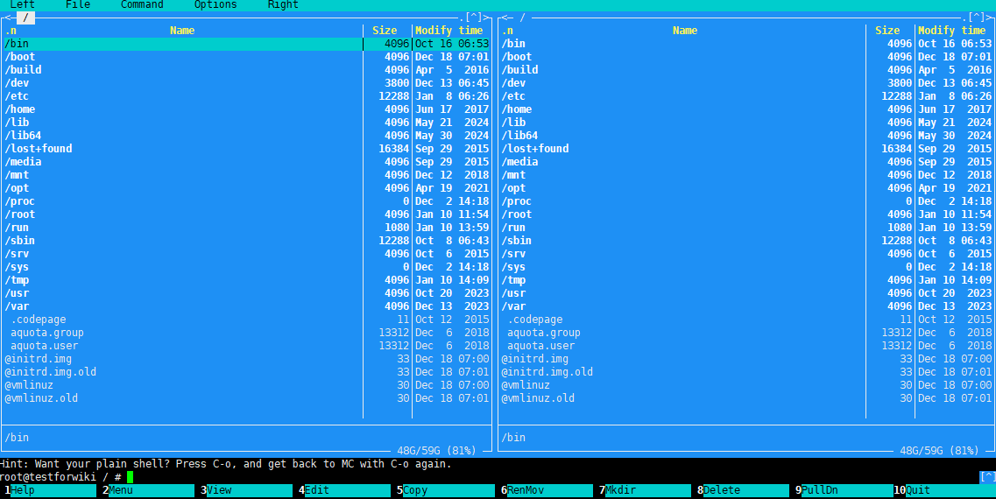
Task: Sort right panel by Name header
Action: pyautogui.click(x=685, y=31)
